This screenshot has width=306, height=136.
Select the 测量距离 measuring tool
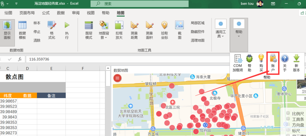(x=134, y=25)
